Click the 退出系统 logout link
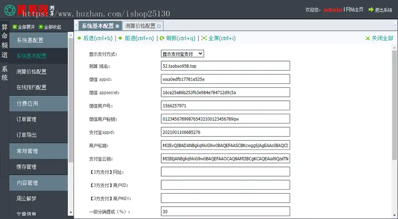 pos(383,10)
